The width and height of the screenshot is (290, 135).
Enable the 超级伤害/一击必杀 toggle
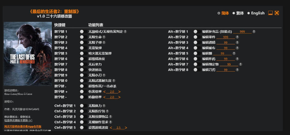(x=83, y=86)
